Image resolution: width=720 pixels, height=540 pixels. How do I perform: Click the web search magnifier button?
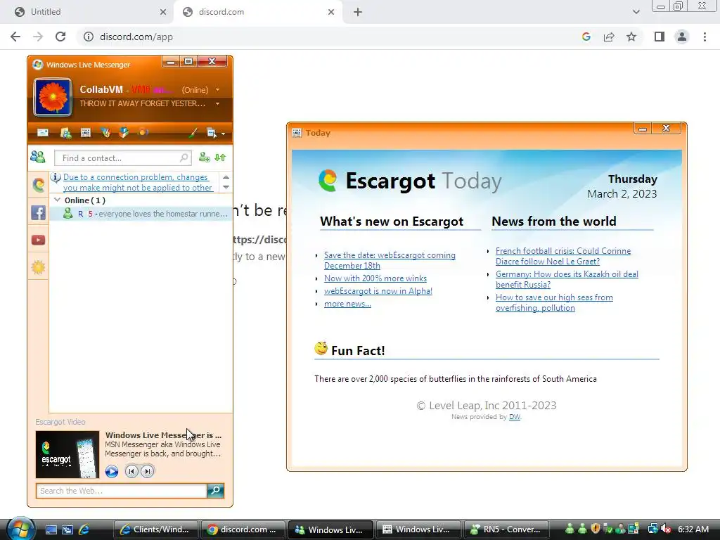click(x=215, y=491)
